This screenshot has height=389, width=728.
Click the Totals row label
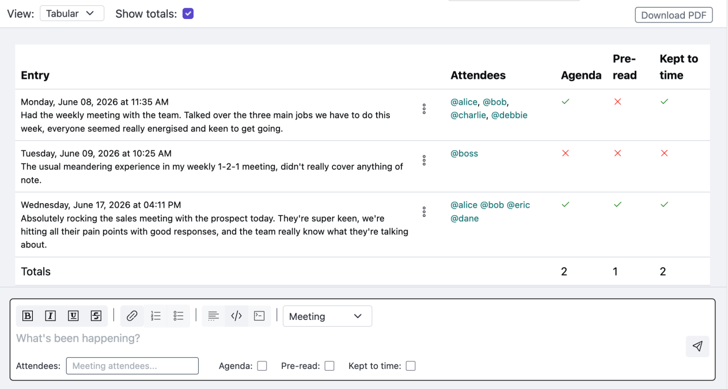(x=36, y=272)
